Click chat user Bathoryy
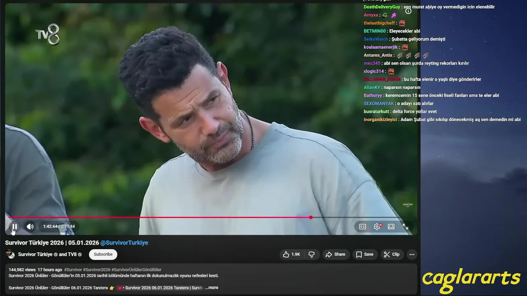527x296 pixels. 373,95
